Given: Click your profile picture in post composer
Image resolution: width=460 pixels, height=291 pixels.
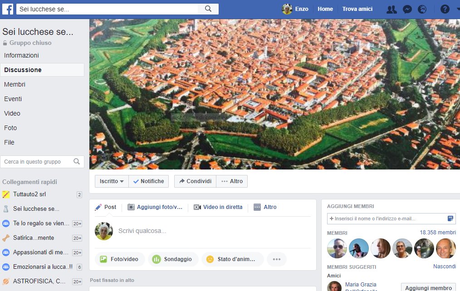Looking at the screenshot, I should click(x=104, y=231).
